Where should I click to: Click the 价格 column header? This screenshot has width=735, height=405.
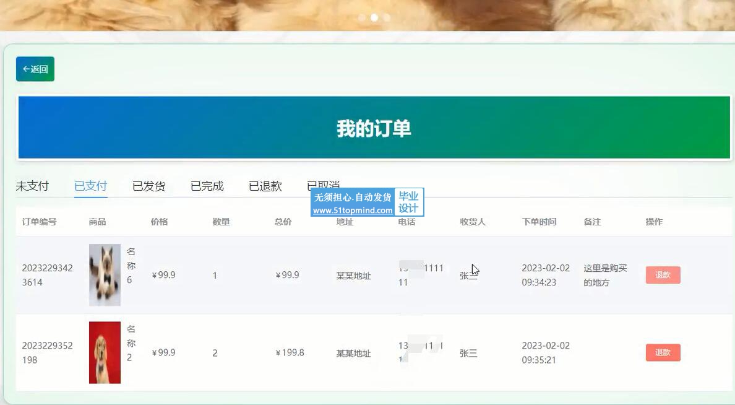pos(159,222)
